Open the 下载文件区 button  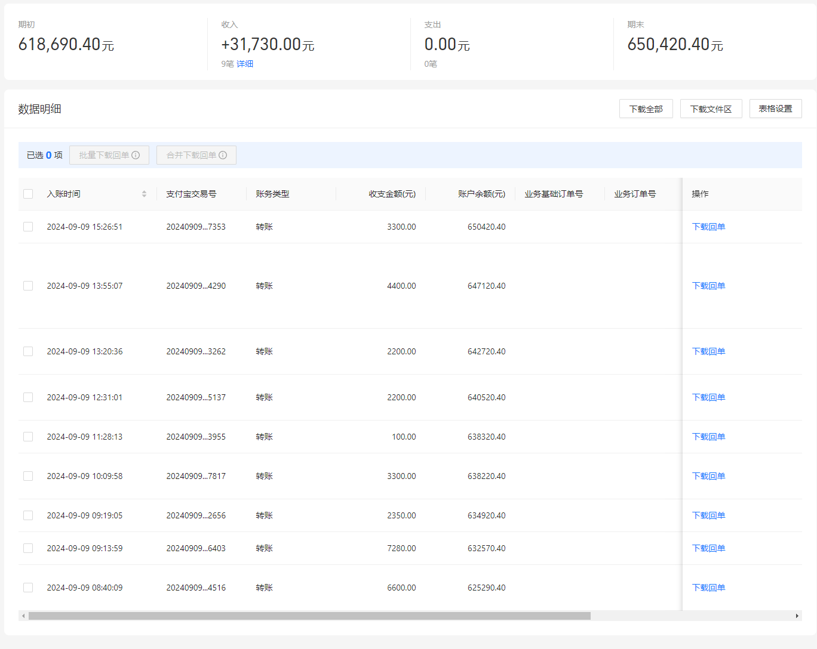click(711, 109)
